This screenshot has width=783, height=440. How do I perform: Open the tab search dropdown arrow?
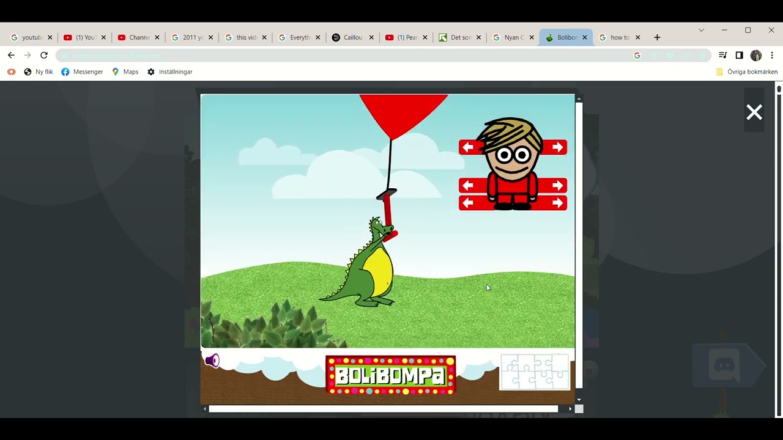click(702, 30)
